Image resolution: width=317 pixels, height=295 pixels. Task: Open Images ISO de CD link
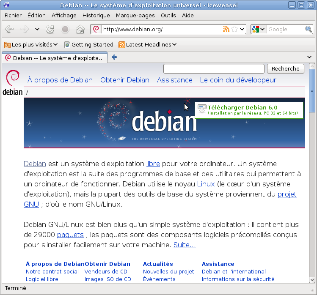click(108, 279)
